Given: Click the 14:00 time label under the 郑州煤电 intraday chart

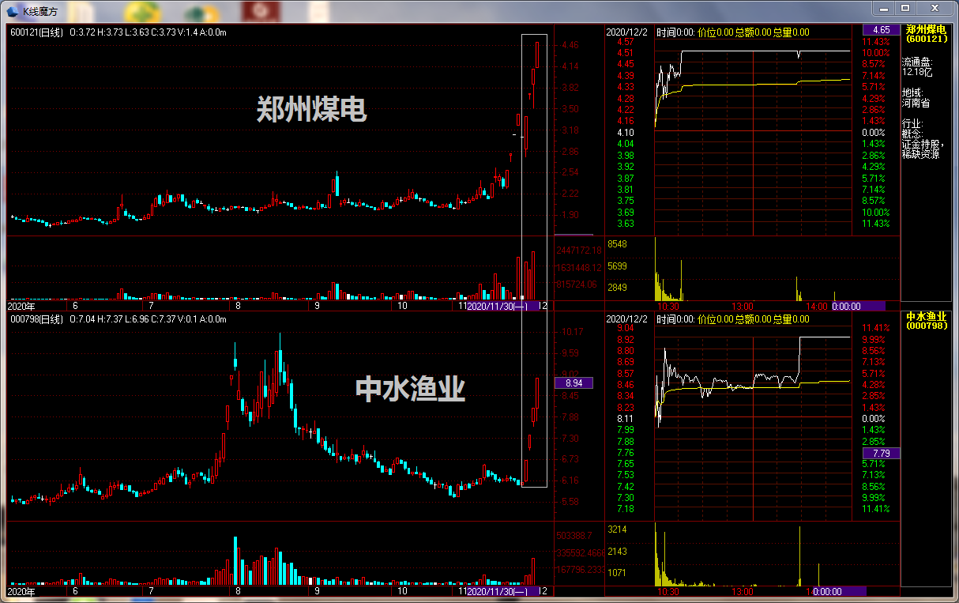Looking at the screenshot, I should pos(818,305).
